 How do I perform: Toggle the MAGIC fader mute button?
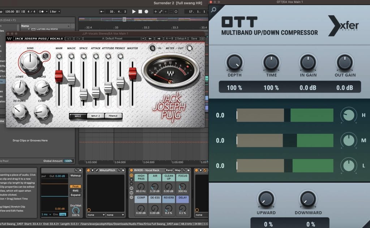pos(71,56)
